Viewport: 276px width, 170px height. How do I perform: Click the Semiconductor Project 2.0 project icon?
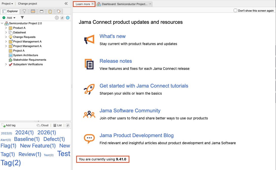pos(7,23)
